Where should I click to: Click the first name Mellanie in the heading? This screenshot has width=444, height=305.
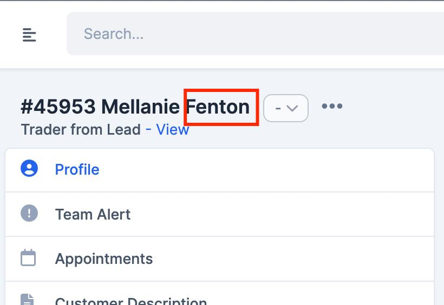[x=140, y=107]
